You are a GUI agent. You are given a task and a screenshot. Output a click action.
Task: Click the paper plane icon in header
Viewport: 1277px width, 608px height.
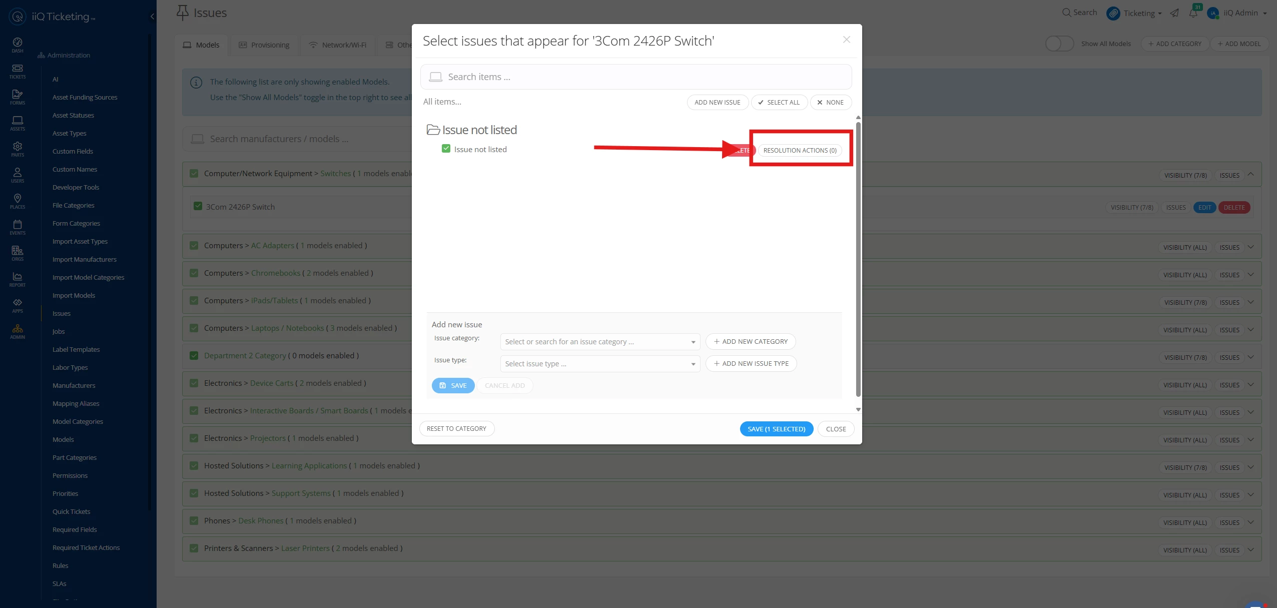point(1174,13)
